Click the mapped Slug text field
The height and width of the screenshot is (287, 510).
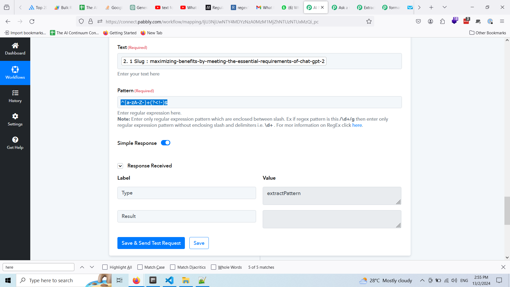tap(260, 61)
